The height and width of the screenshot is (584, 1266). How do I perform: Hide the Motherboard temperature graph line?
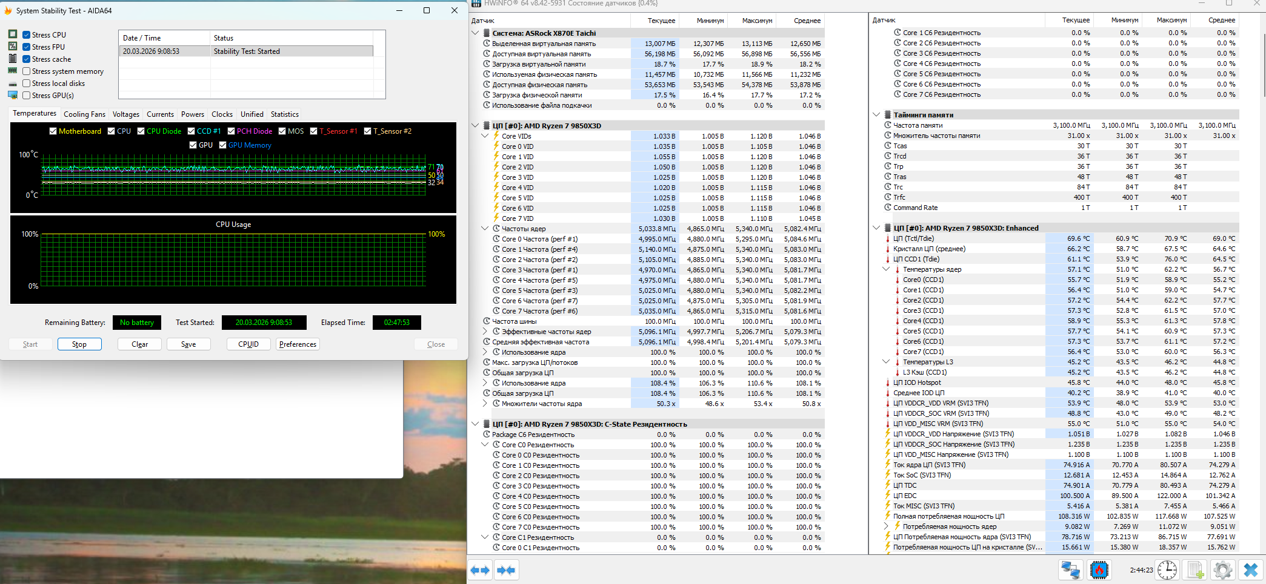click(53, 131)
